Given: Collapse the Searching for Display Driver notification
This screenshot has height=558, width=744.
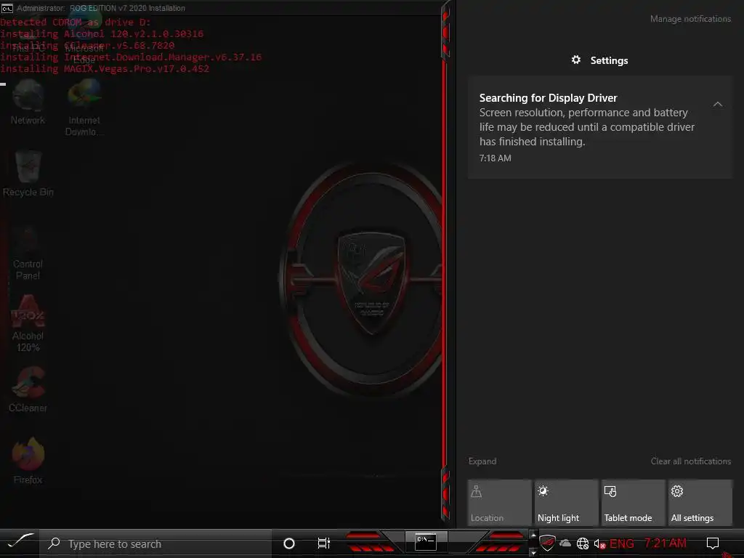Looking at the screenshot, I should (x=717, y=104).
